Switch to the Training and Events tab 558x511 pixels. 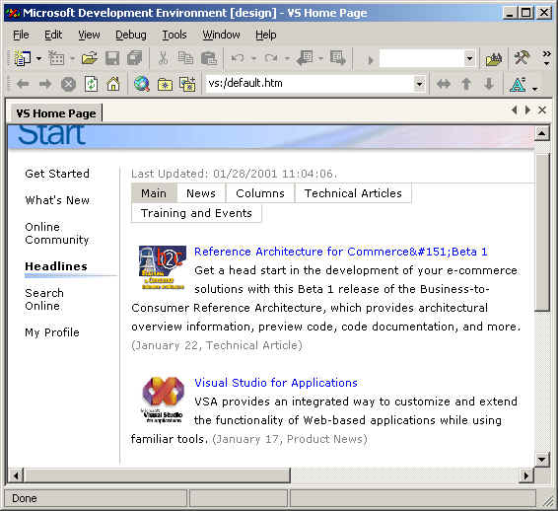[x=196, y=213]
